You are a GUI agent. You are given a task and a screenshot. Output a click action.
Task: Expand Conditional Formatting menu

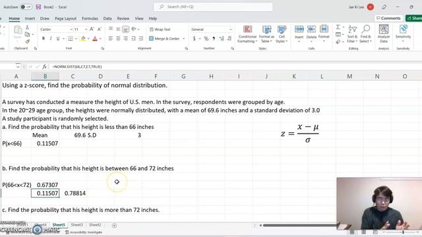(247, 34)
